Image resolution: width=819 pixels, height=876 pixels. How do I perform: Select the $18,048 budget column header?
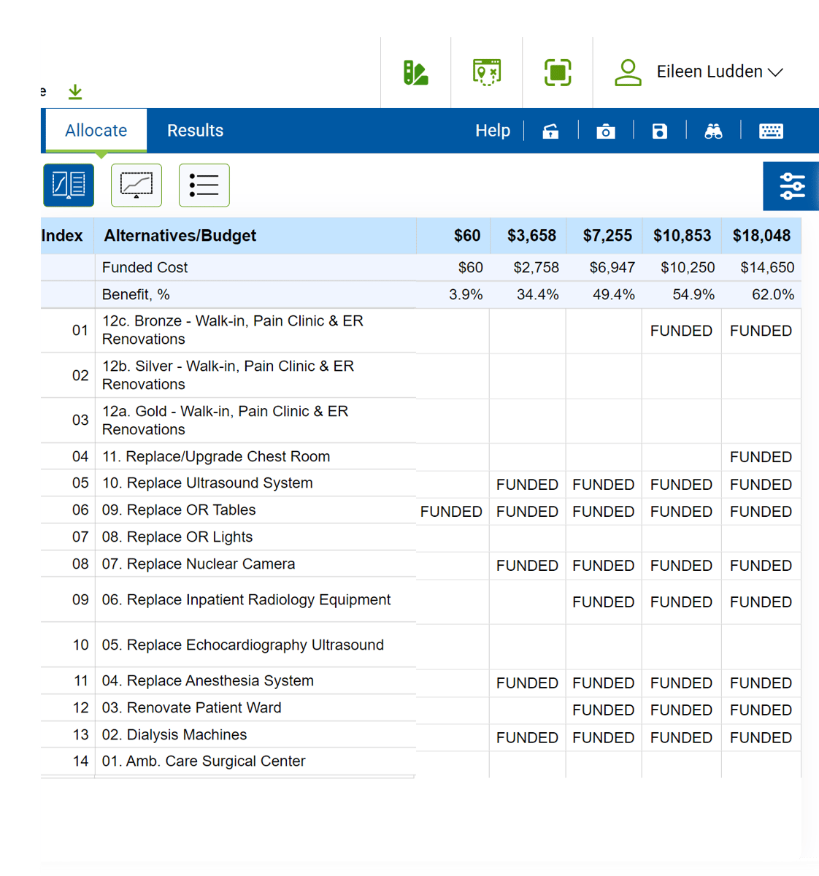761,236
